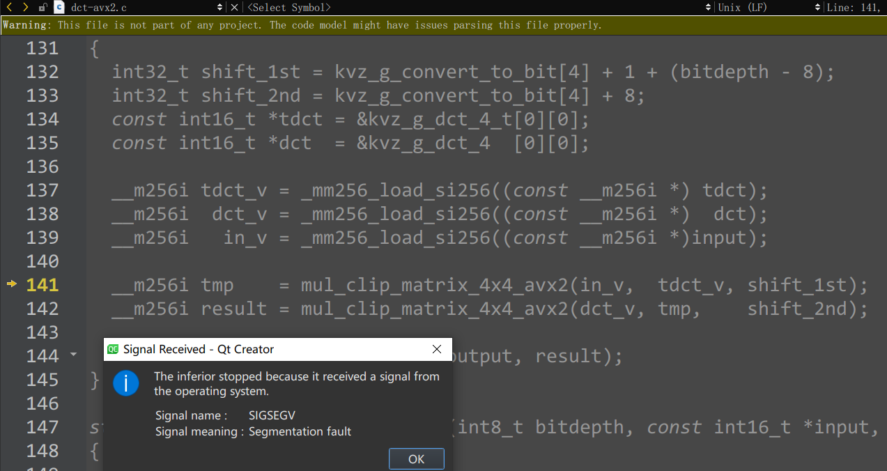Click the Qt Creator logo in the dialog titlebar

click(x=113, y=349)
